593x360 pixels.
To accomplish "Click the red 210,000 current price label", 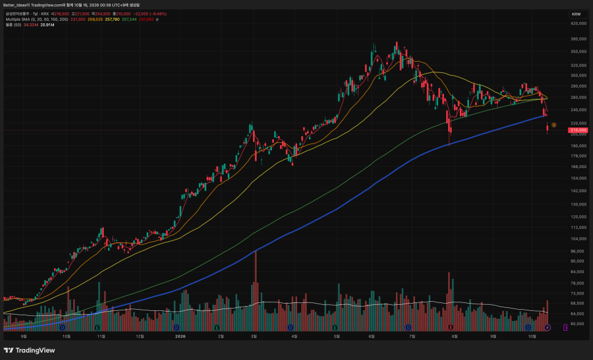I will point(578,131).
